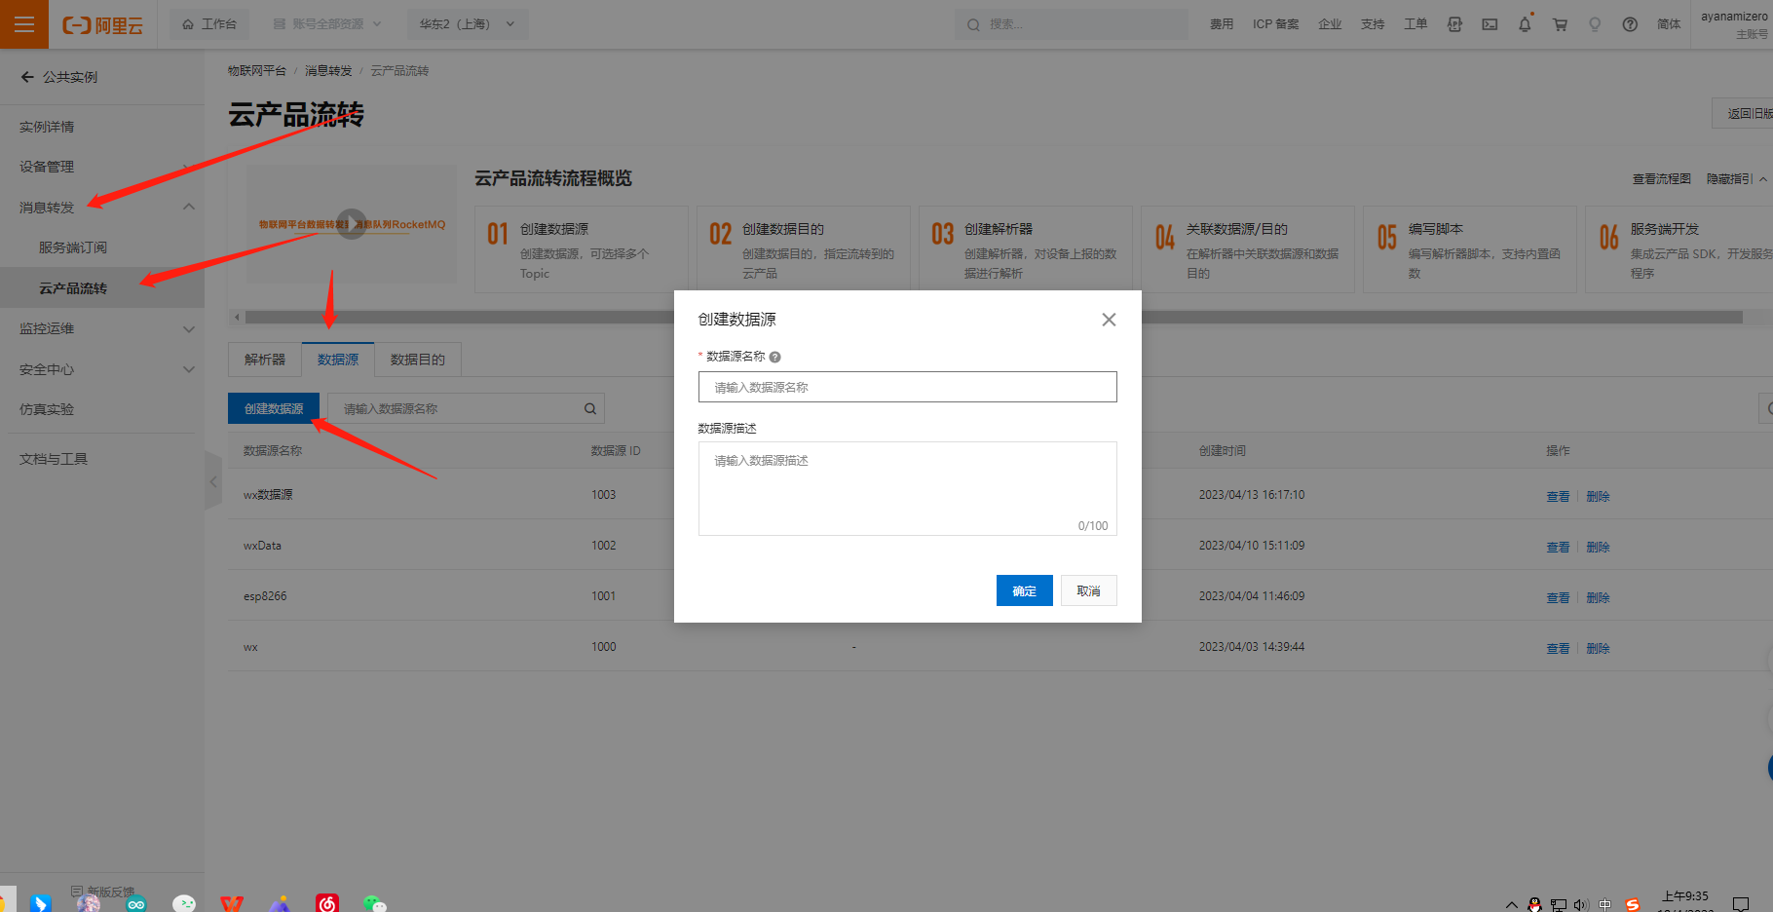Collapse the 消息转发 sidebar group
This screenshot has width=1773, height=912.
pyautogui.click(x=189, y=207)
